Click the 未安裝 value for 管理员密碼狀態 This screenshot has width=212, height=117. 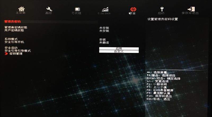104,28
